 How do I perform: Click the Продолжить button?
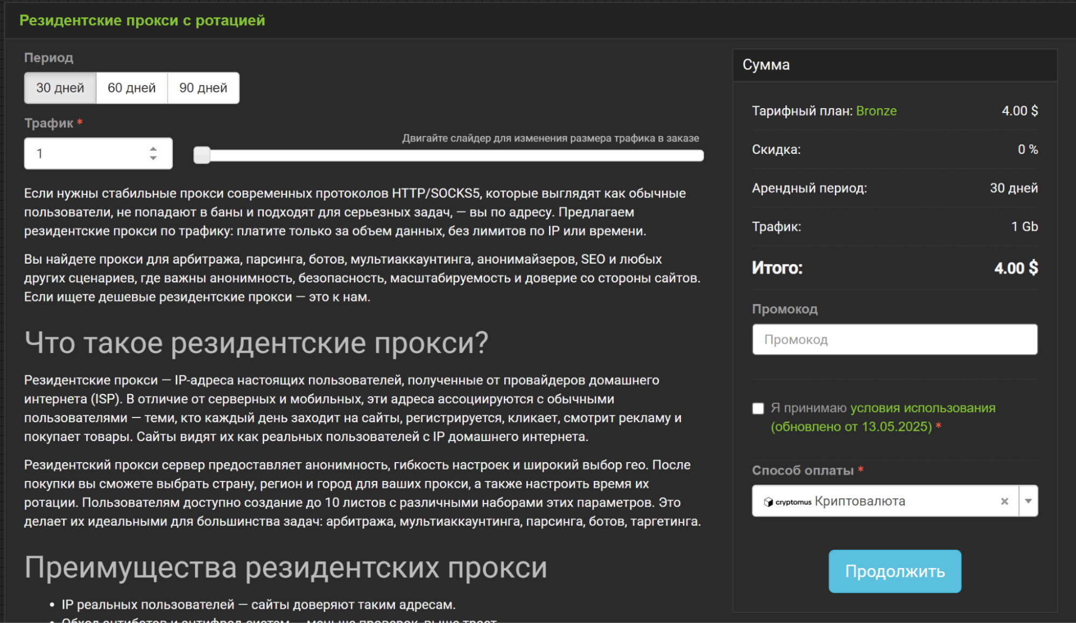[894, 571]
